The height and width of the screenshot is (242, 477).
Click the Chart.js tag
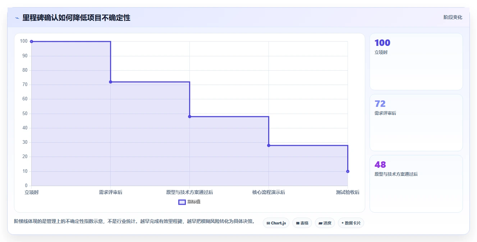click(x=276, y=223)
